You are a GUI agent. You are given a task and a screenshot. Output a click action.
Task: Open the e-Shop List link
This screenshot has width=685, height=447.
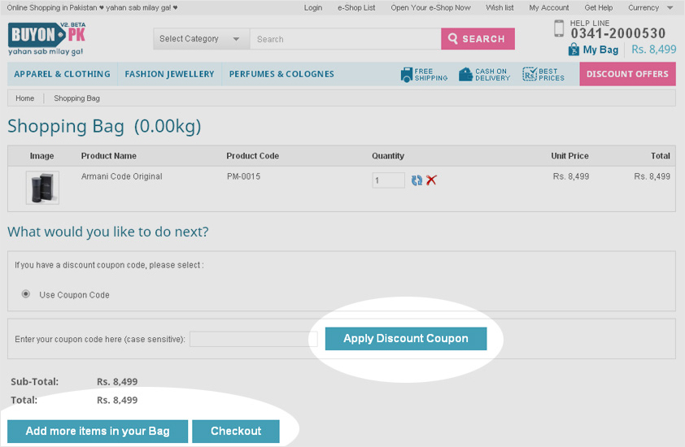pyautogui.click(x=356, y=8)
